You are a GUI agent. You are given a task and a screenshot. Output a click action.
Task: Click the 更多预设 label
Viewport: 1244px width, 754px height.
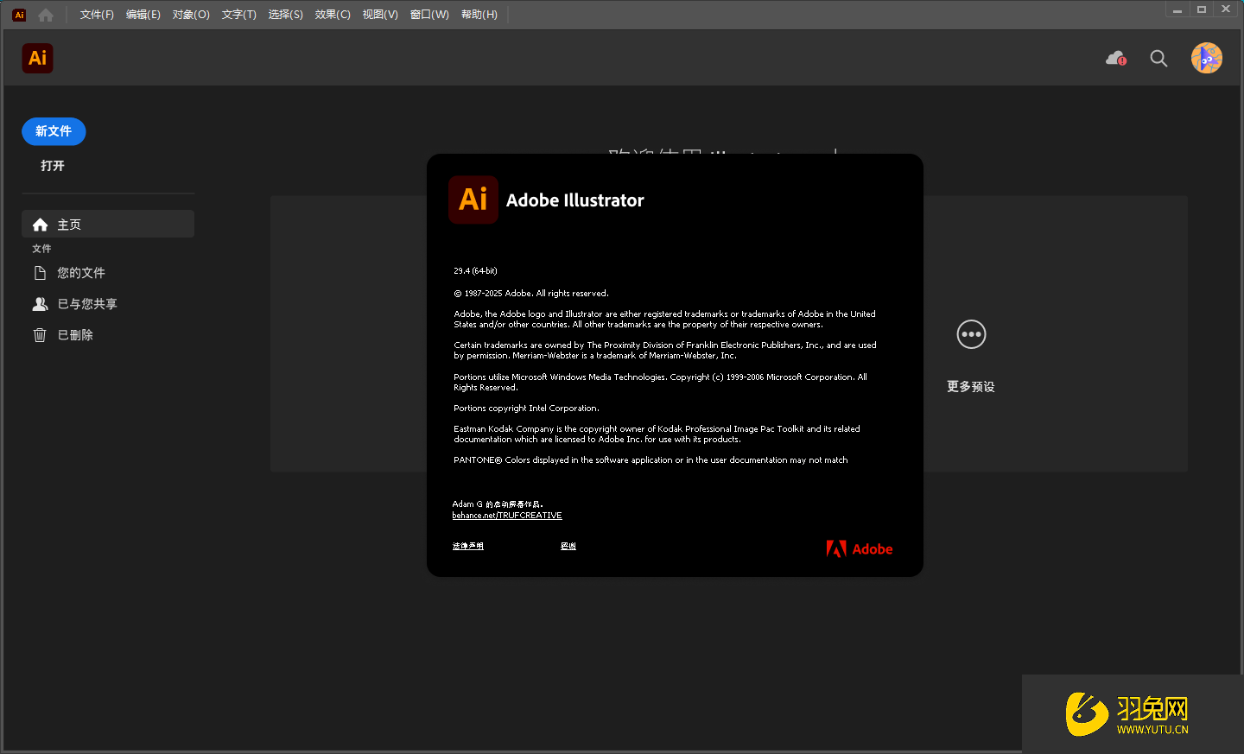pos(971,387)
